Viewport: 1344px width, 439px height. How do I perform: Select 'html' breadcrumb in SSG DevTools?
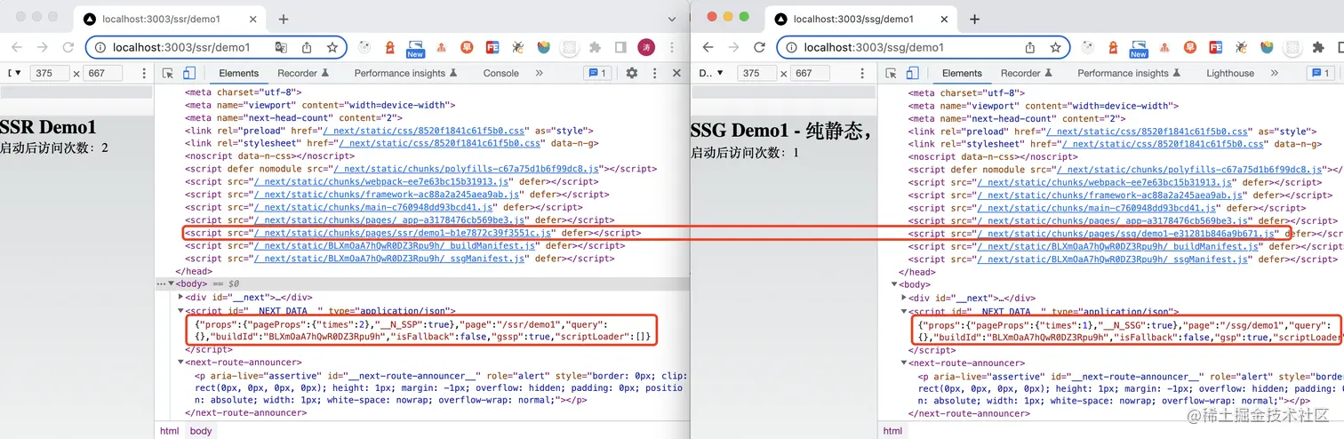pos(892,431)
